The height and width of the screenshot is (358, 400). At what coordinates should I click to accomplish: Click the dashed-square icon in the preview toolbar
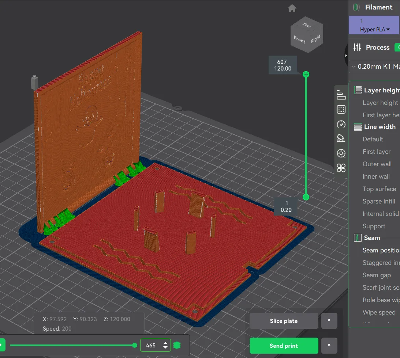click(341, 110)
